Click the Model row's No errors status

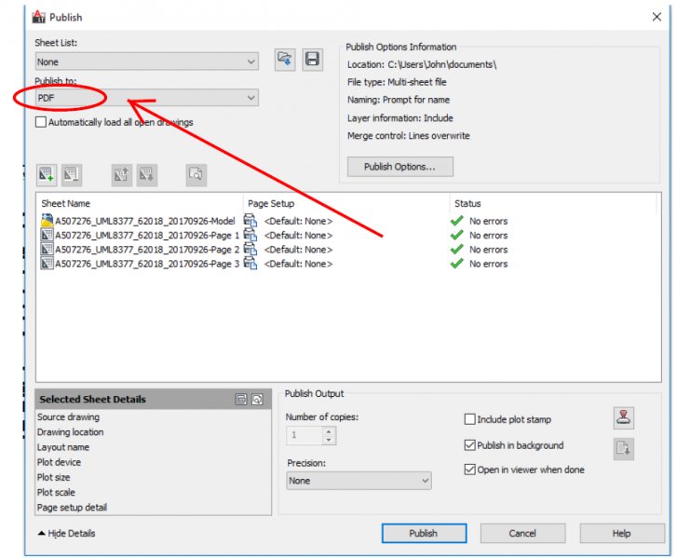click(x=488, y=221)
